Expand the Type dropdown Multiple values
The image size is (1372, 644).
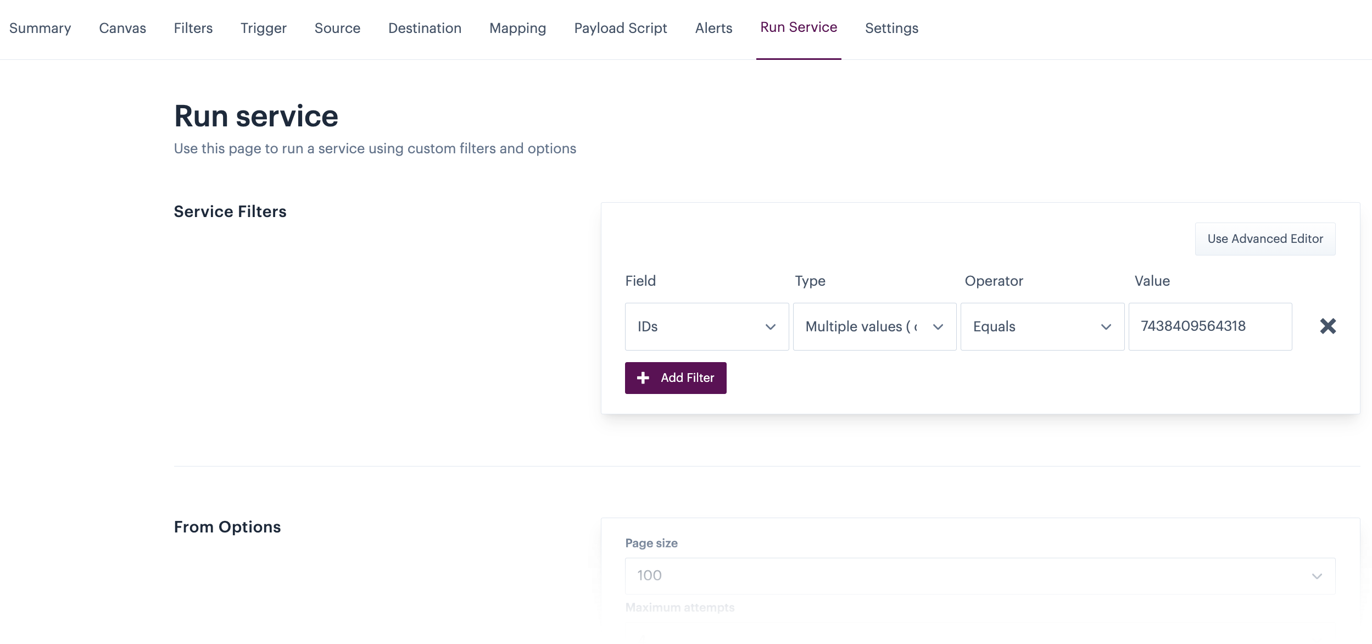[874, 327]
